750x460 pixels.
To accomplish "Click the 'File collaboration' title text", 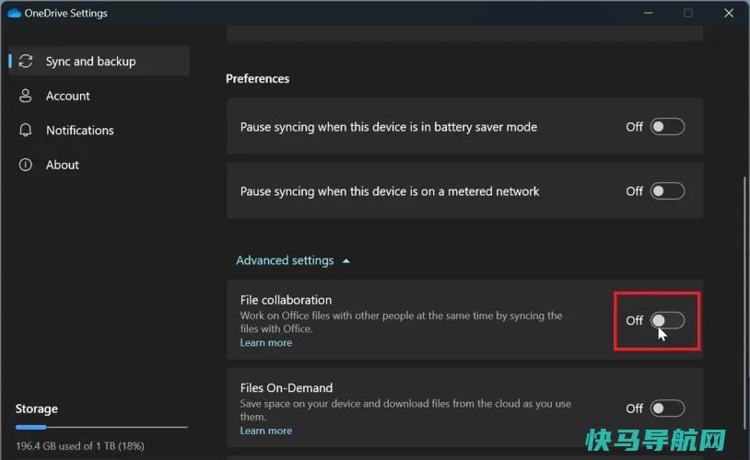I will [x=286, y=300].
